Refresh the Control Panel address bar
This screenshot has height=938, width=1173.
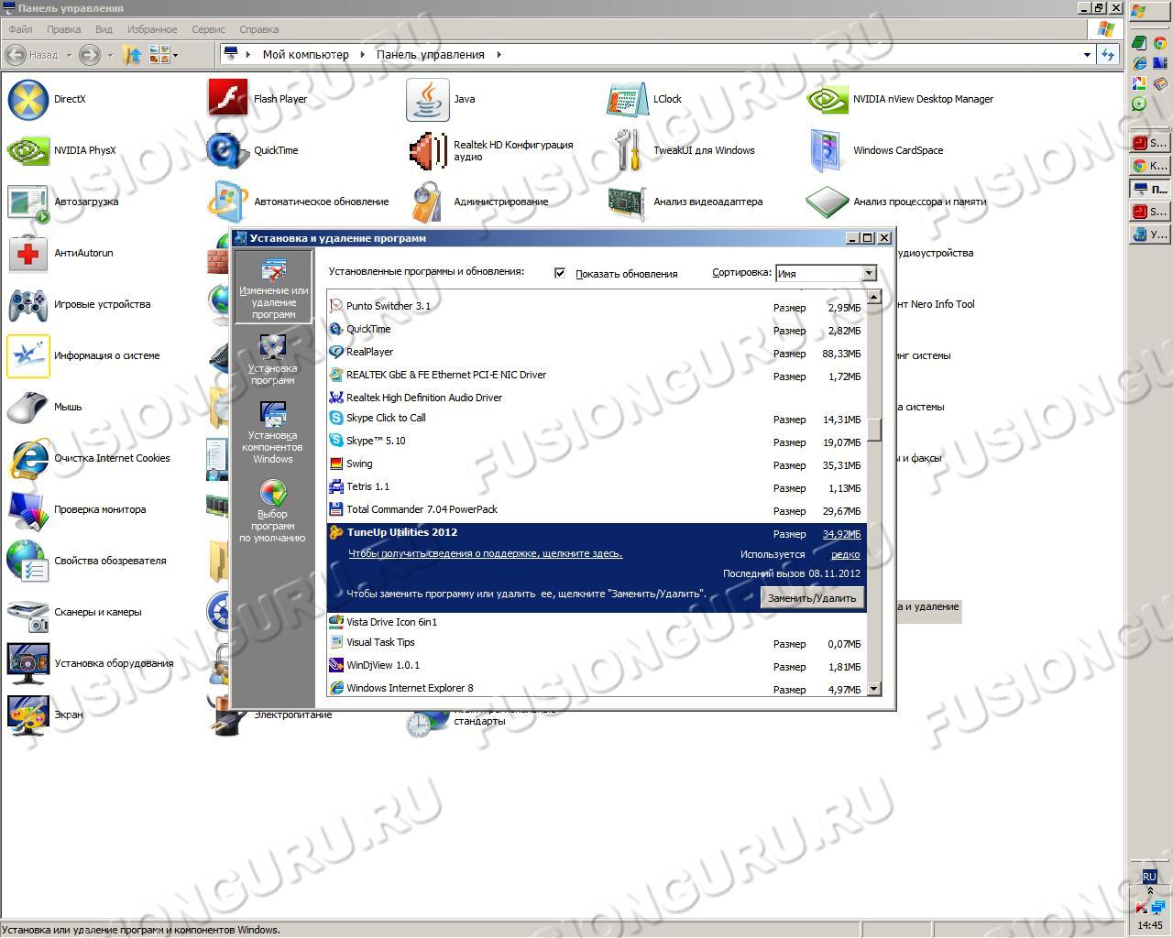(x=1108, y=55)
